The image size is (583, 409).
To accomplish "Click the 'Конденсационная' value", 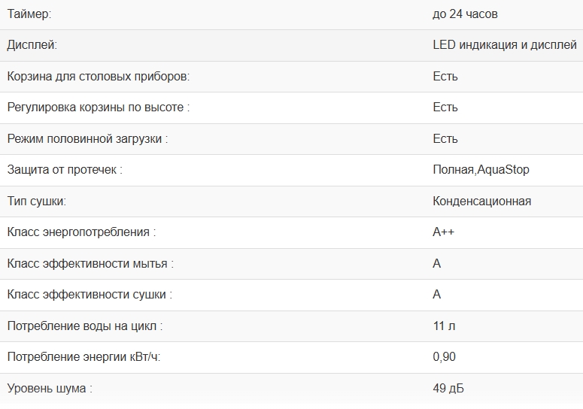I will click(x=481, y=201).
